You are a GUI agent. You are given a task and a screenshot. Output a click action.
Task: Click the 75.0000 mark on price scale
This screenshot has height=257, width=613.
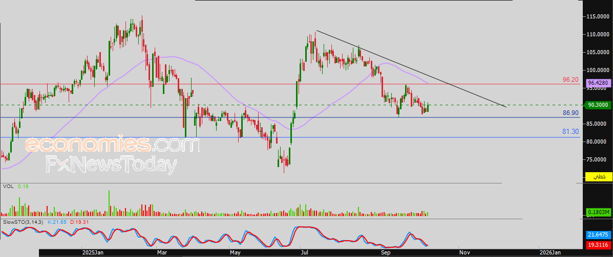(x=598, y=159)
